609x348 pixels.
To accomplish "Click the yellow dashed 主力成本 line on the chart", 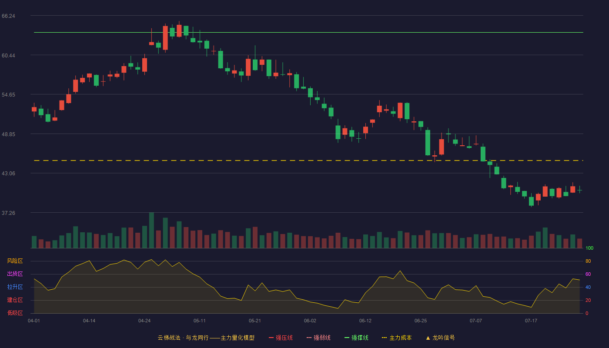I will point(308,161).
